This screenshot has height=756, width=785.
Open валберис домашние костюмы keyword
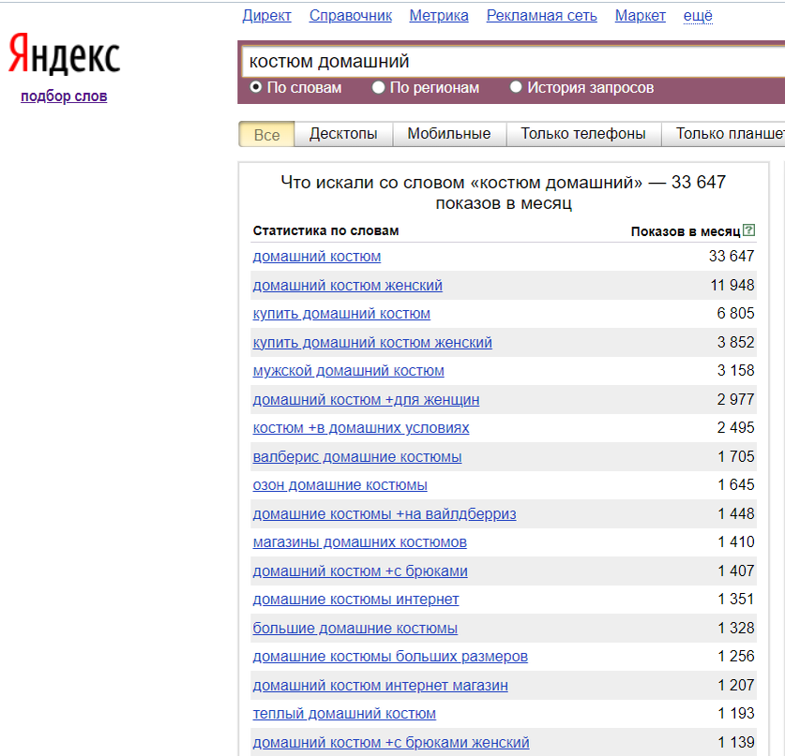click(x=357, y=457)
